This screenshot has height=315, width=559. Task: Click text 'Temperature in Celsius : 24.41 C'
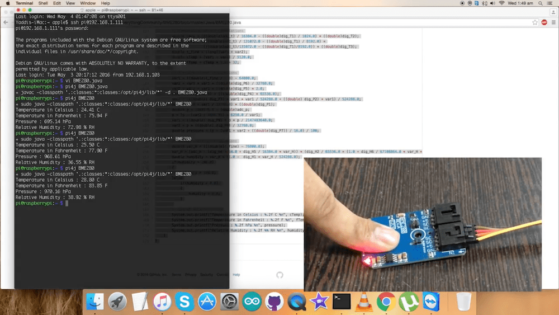tap(58, 110)
